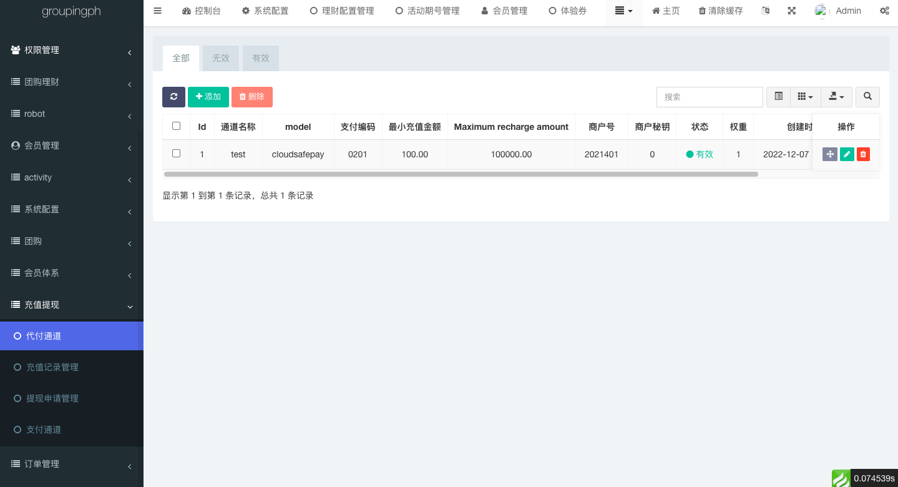
Task: Click the green edit pencil icon for test
Action: coord(847,154)
